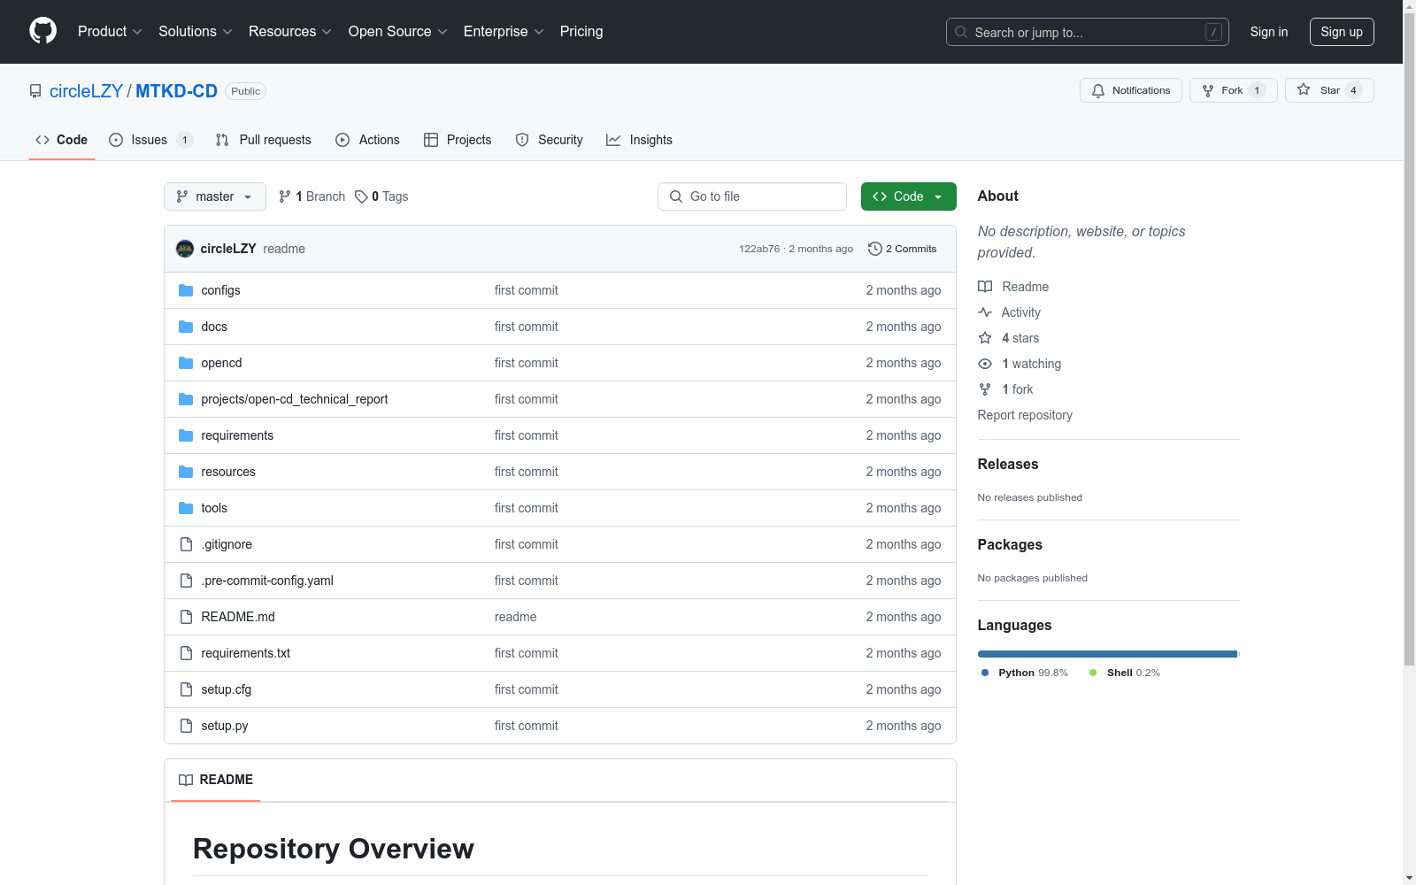The width and height of the screenshot is (1416, 885).
Task: Click the Fork repository icon
Action: point(1208,90)
